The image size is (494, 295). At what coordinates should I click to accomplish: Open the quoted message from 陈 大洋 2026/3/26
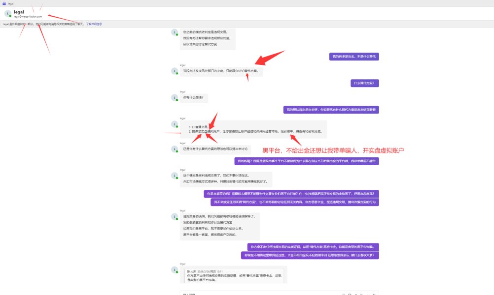[x=234, y=275]
